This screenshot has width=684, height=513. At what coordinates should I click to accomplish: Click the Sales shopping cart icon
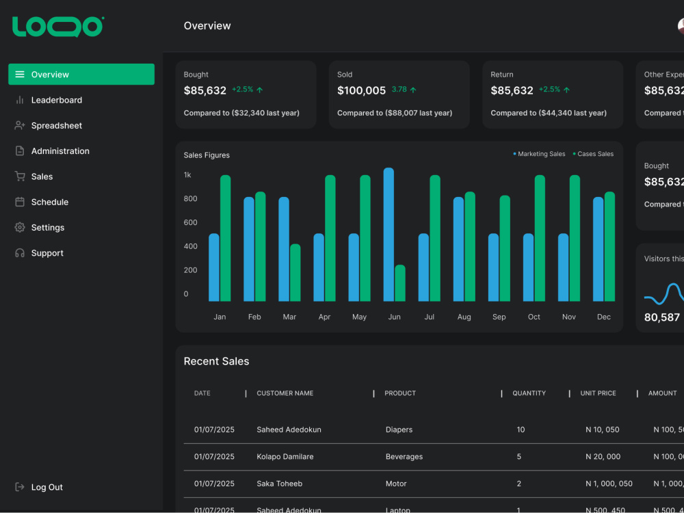pos(20,176)
